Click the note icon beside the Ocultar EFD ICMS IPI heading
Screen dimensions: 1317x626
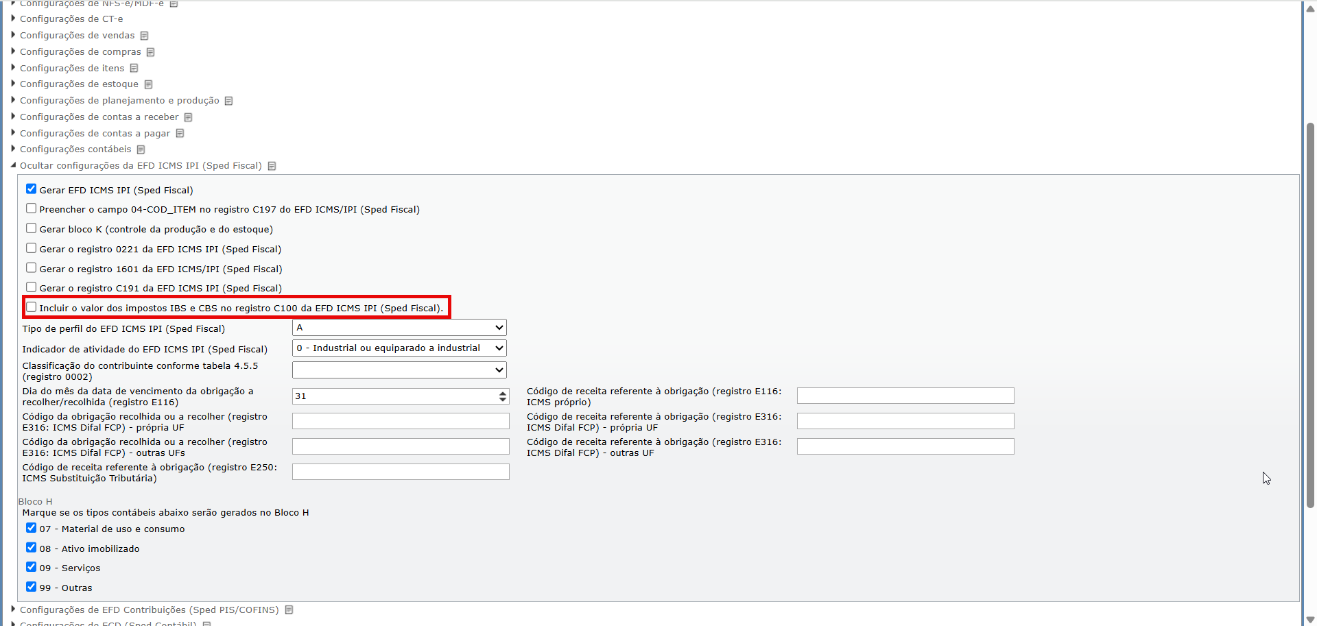[272, 166]
